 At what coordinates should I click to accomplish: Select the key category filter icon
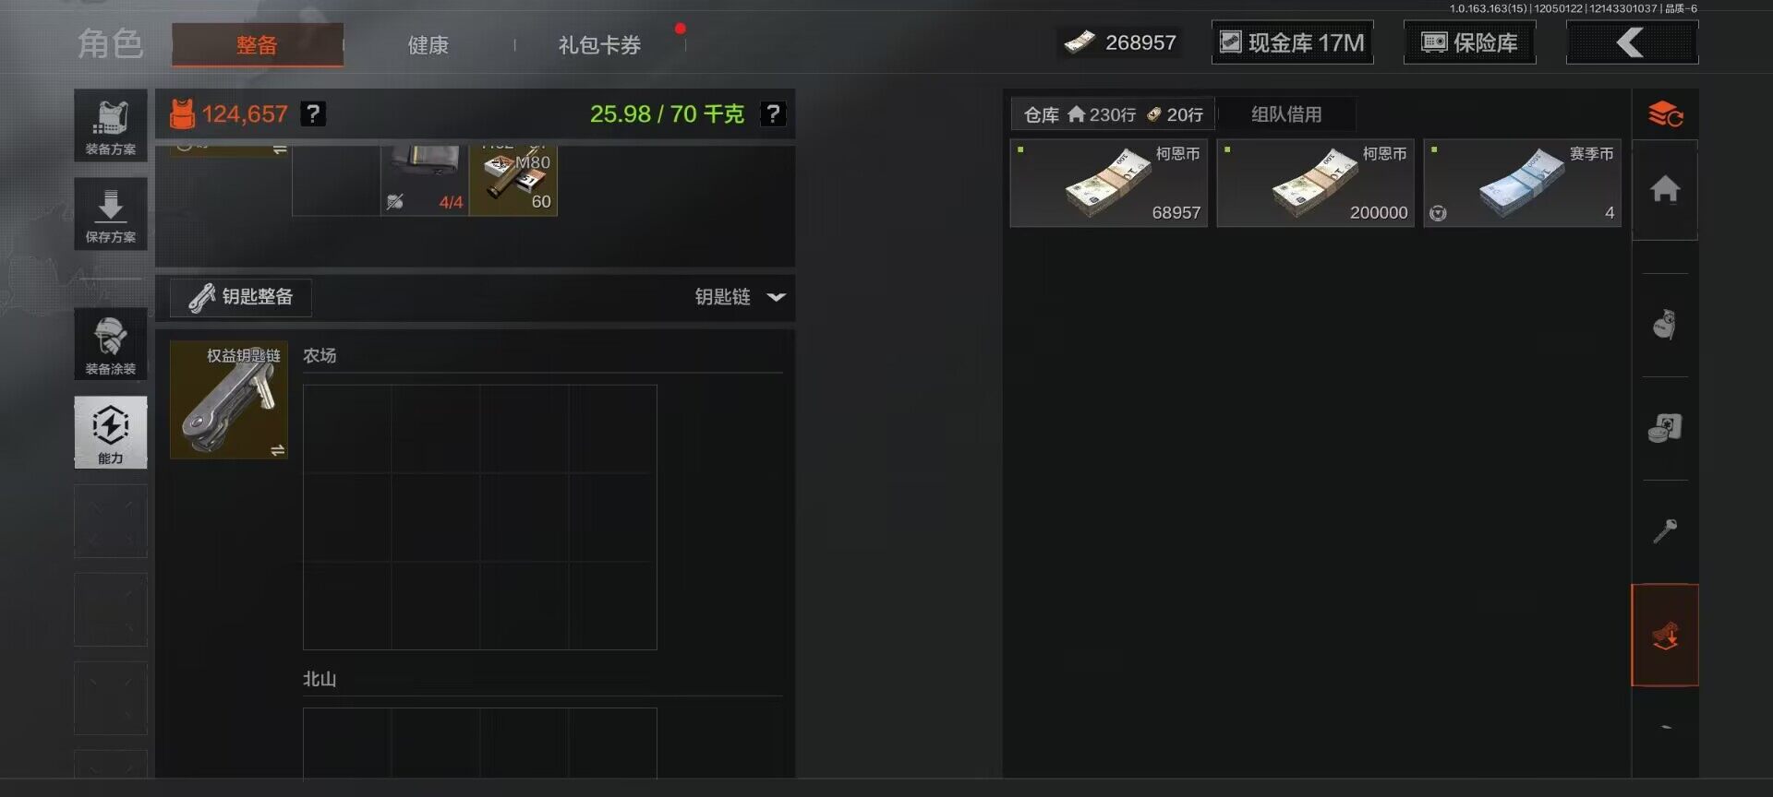[1665, 530]
